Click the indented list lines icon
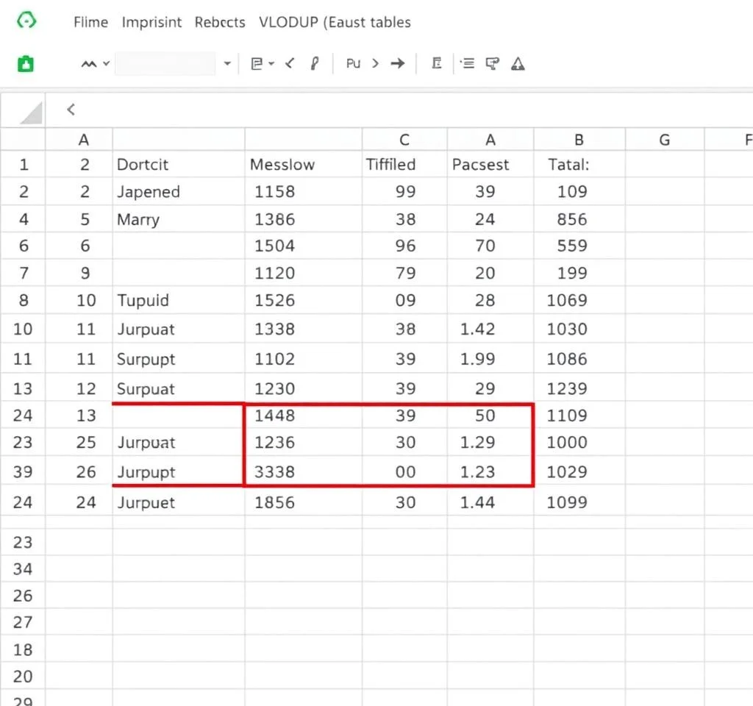This screenshot has height=706, width=753. click(467, 64)
